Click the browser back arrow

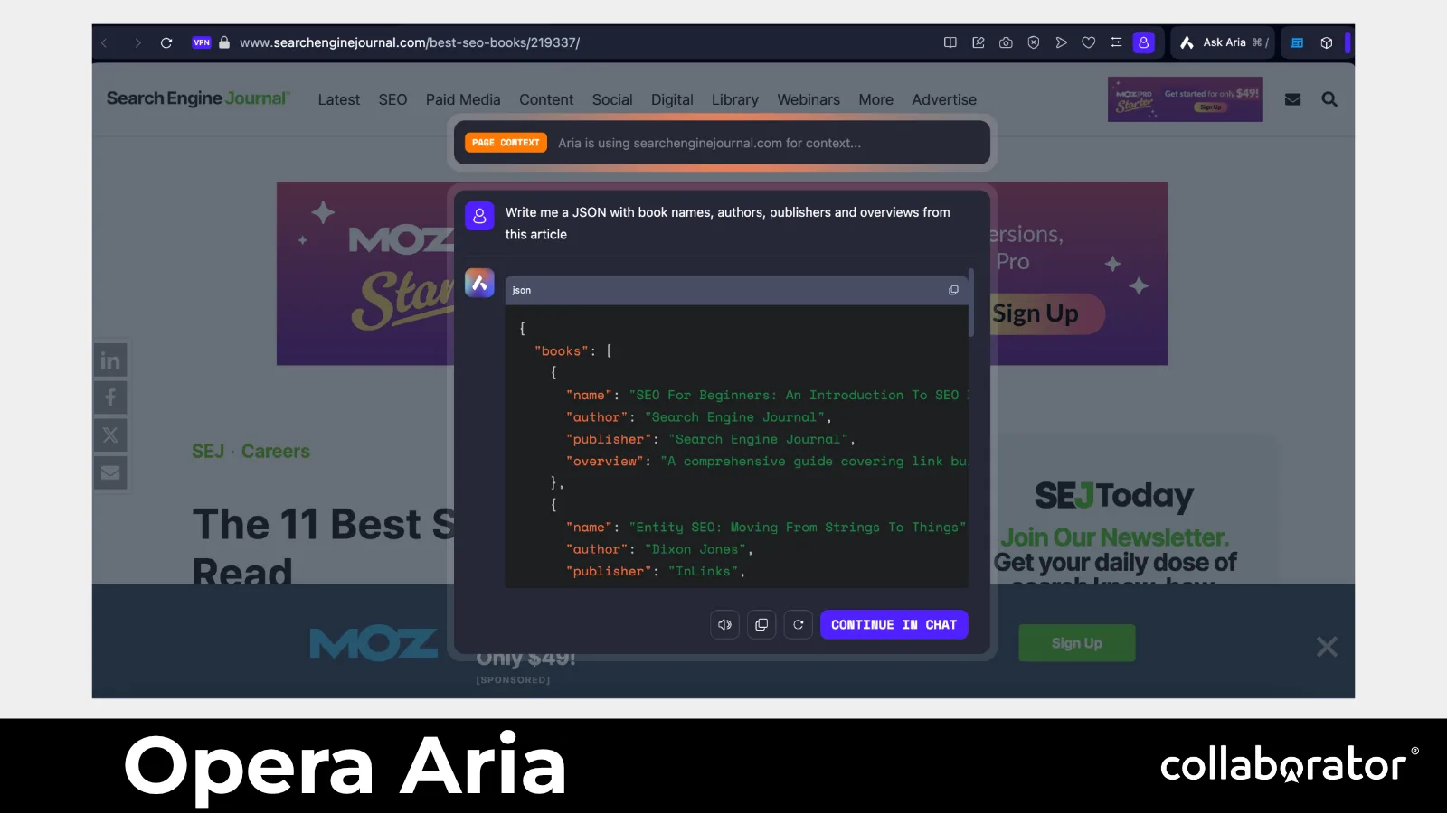coord(105,42)
